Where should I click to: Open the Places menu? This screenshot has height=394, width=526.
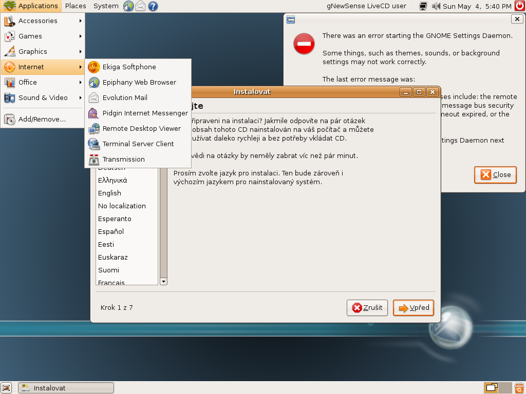[x=76, y=6]
